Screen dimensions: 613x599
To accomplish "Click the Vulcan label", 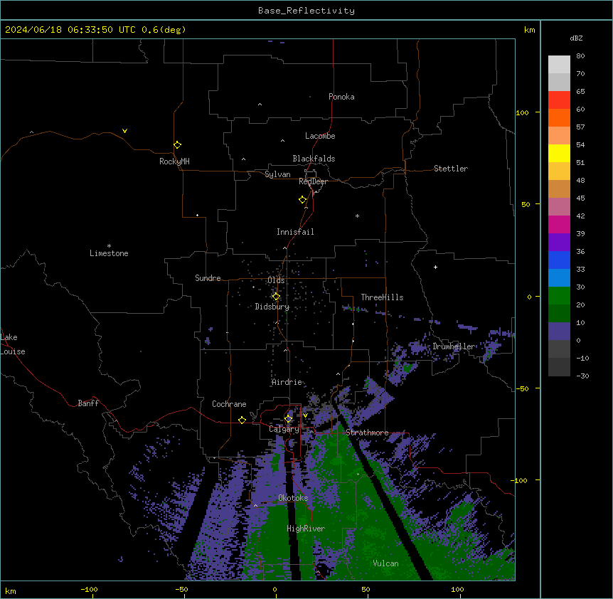I will [x=386, y=563].
